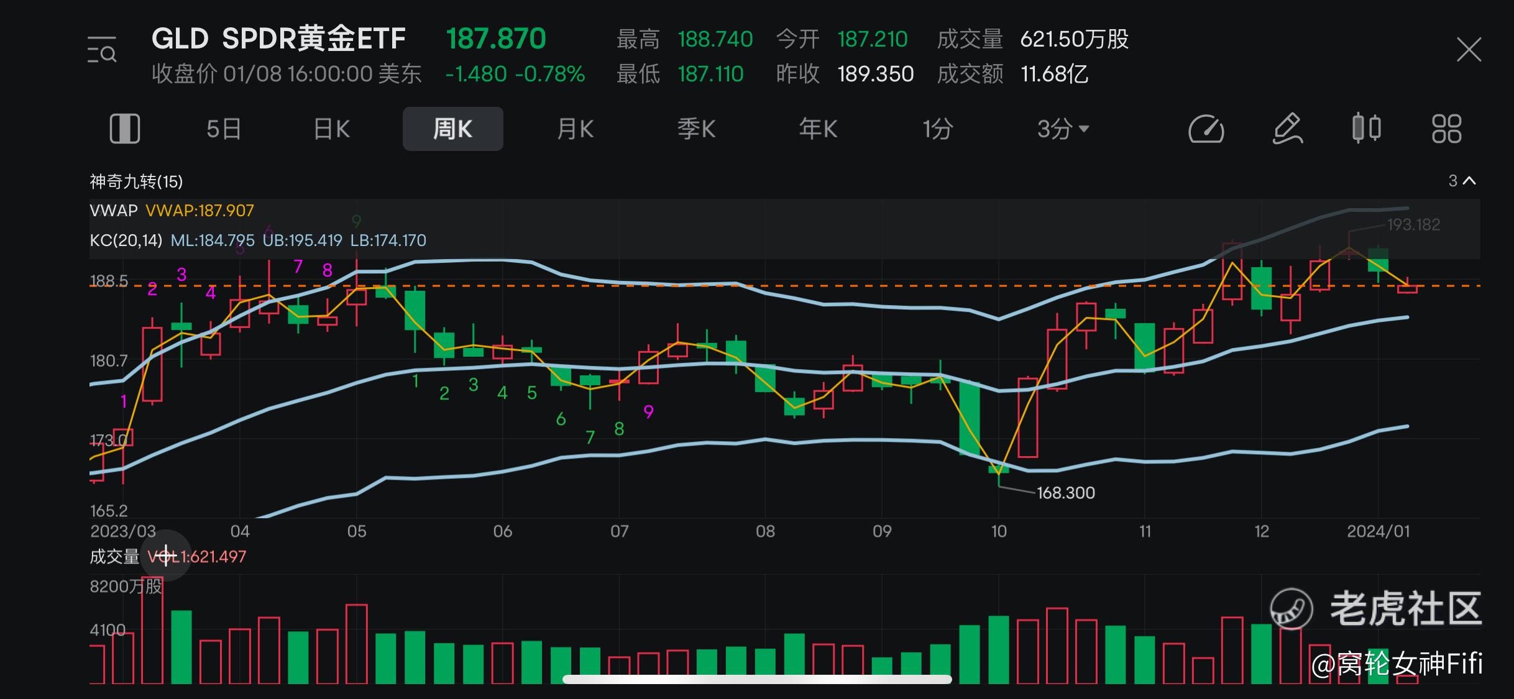Select the 1分 interval tab

(x=938, y=129)
